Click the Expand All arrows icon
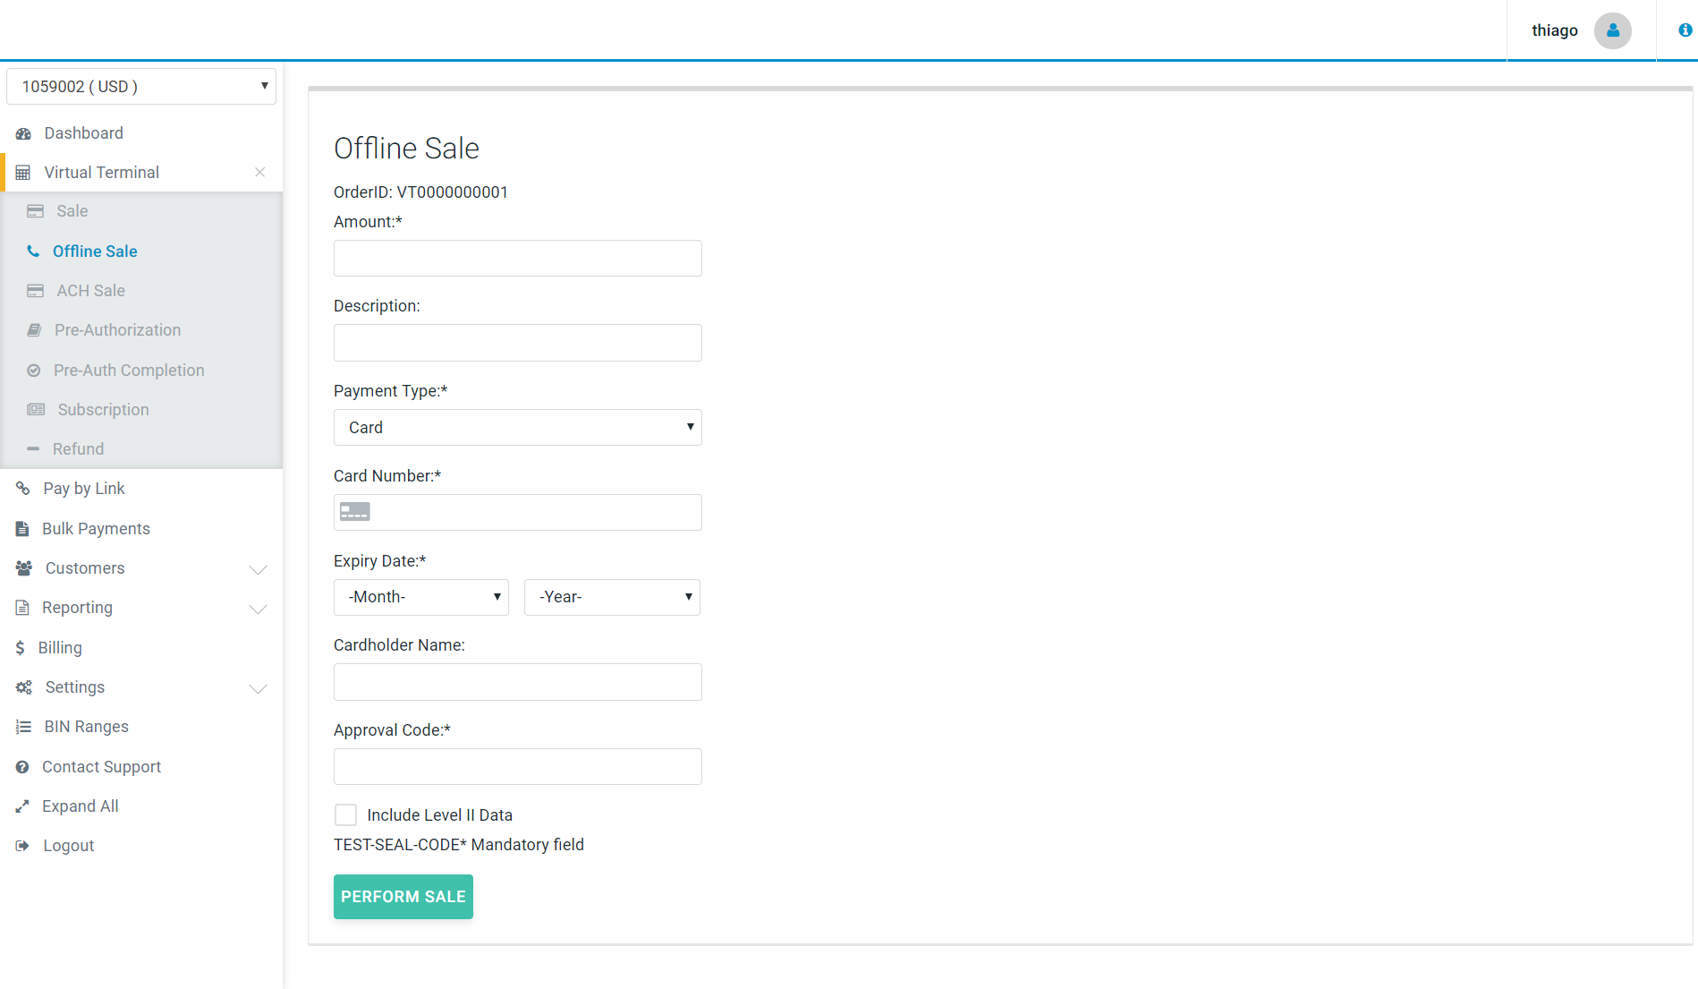Viewport: 1698px width, 989px height. pyautogui.click(x=22, y=806)
